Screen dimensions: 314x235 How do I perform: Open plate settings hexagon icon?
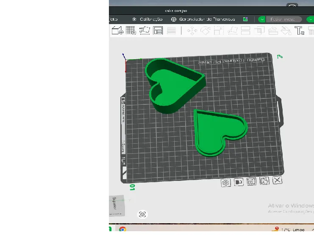tap(226, 183)
